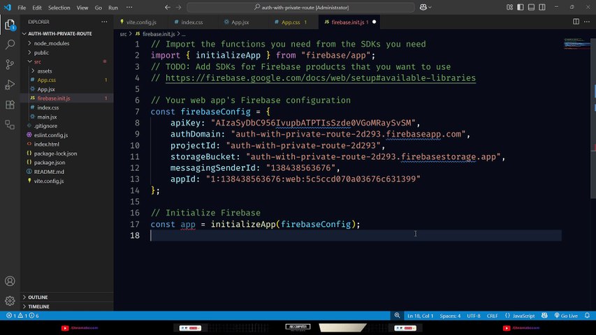Click the Customize Layout icon
Viewport: 596px width, 335px height.
pos(510,7)
